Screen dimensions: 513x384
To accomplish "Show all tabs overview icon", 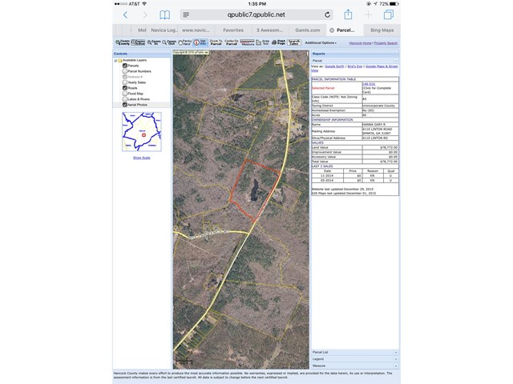I will 389,14.
